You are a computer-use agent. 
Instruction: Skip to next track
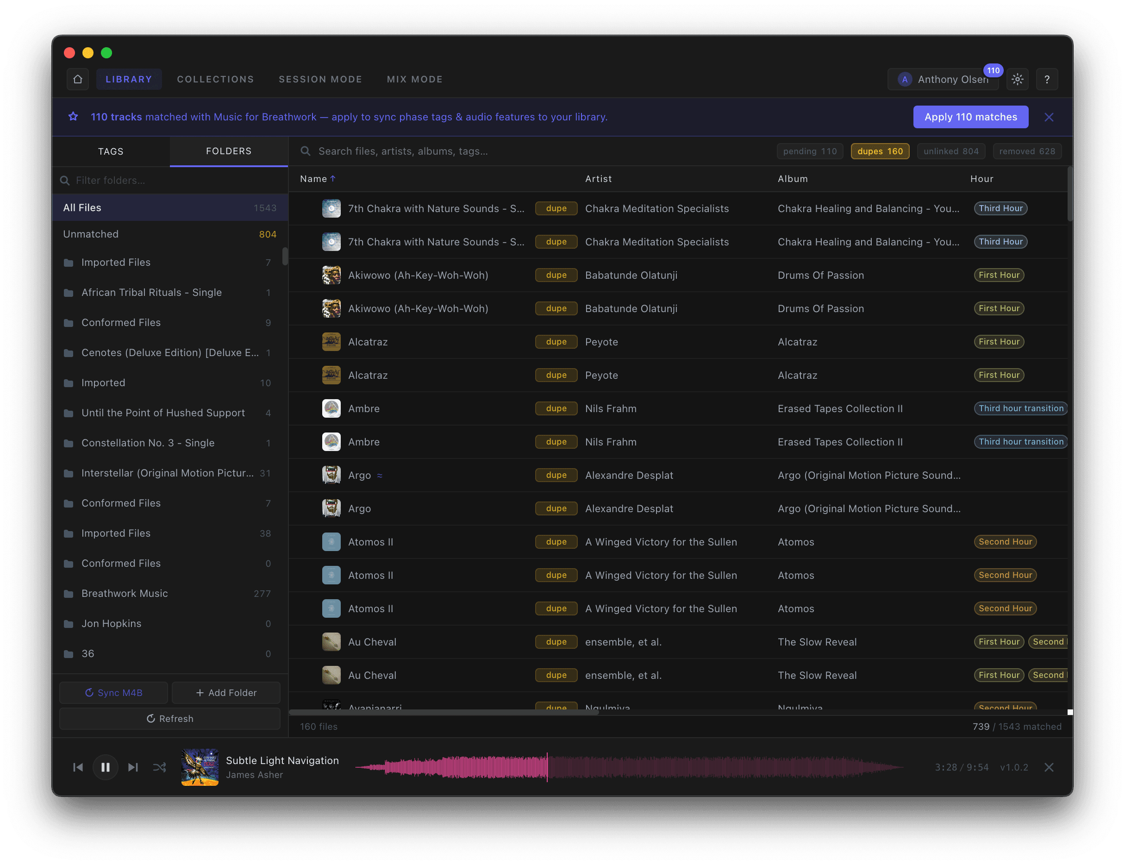click(x=133, y=767)
